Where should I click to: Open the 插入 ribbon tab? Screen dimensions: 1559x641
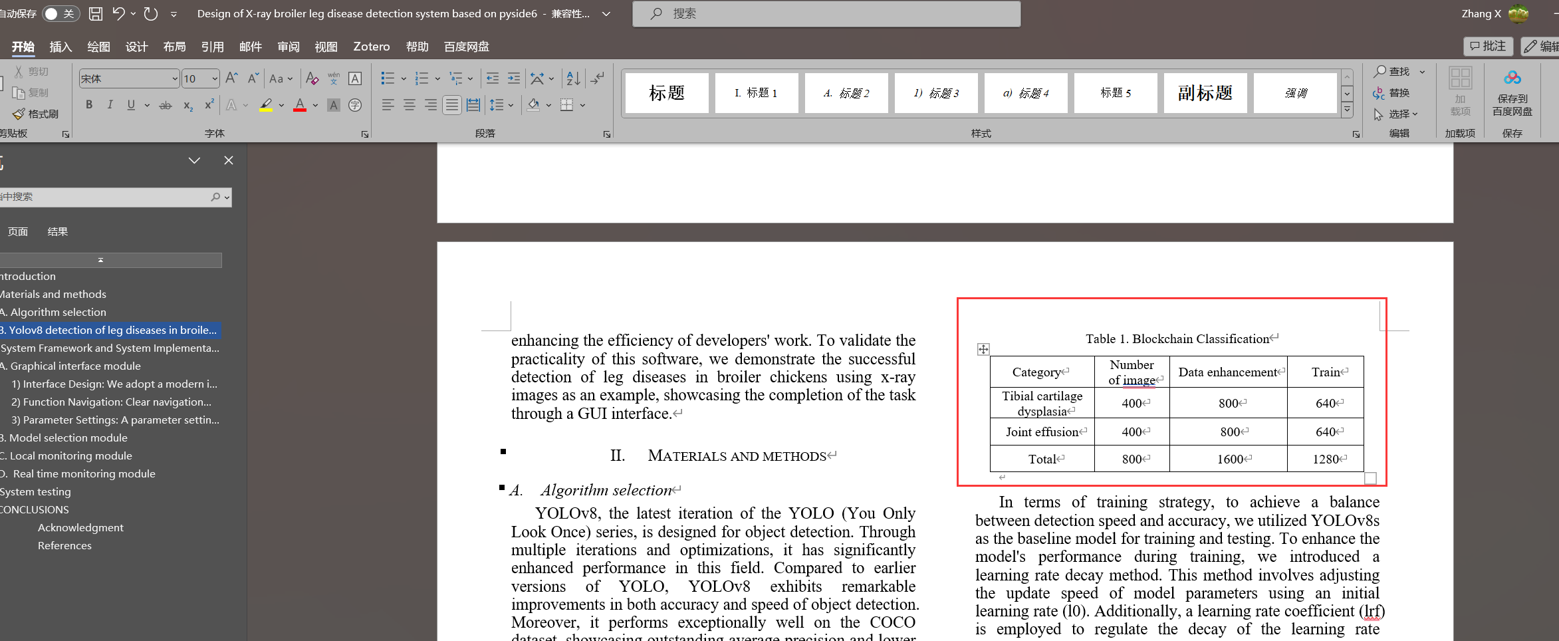point(60,47)
